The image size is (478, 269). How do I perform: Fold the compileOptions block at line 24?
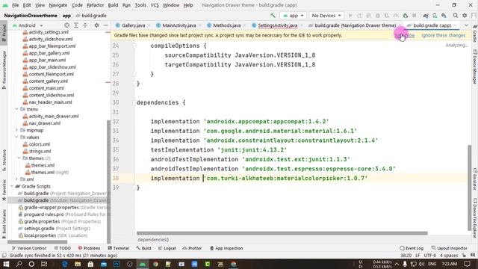pos(134,46)
